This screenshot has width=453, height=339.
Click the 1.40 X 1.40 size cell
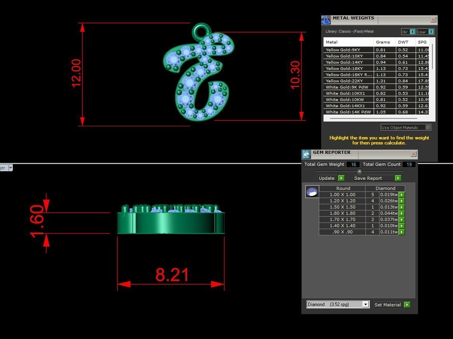[342, 226]
